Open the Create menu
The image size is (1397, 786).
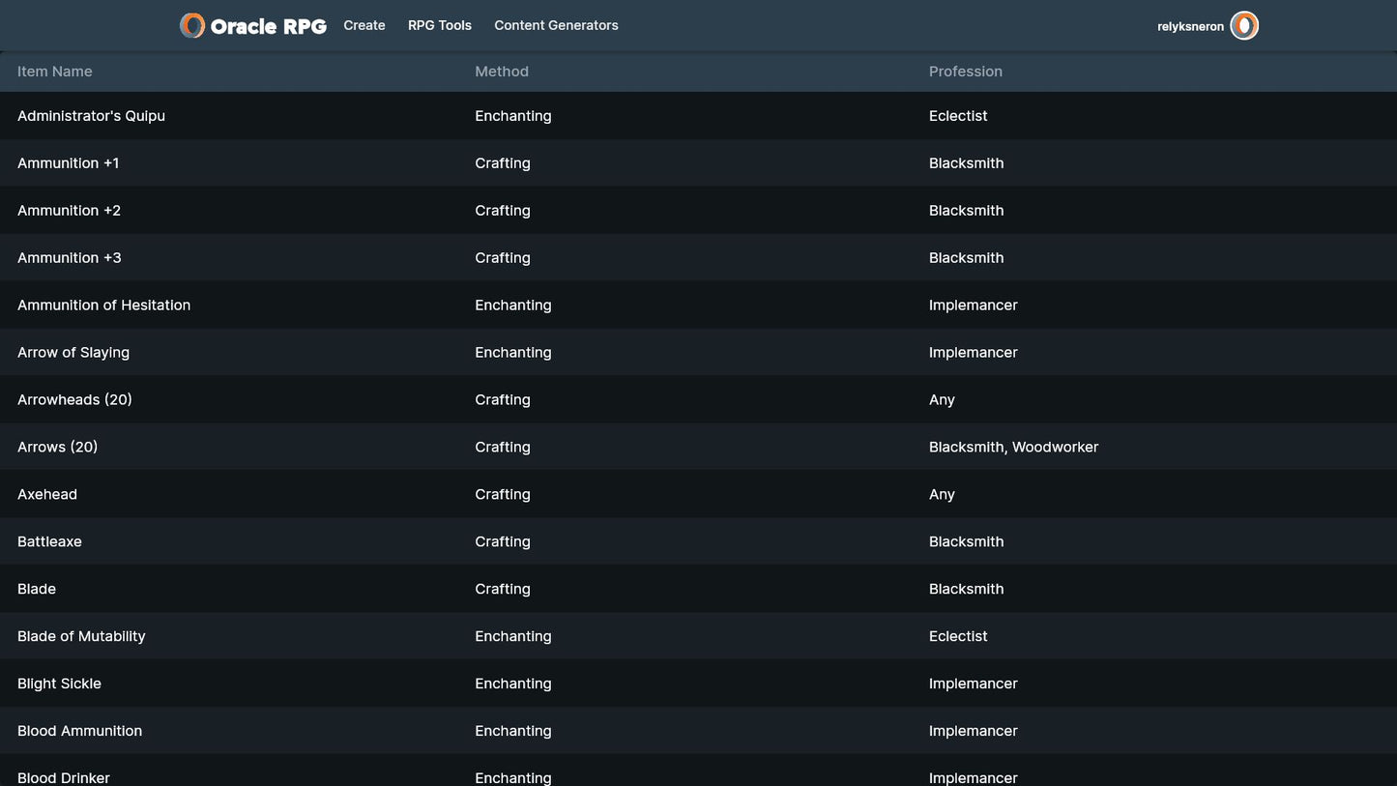(364, 26)
